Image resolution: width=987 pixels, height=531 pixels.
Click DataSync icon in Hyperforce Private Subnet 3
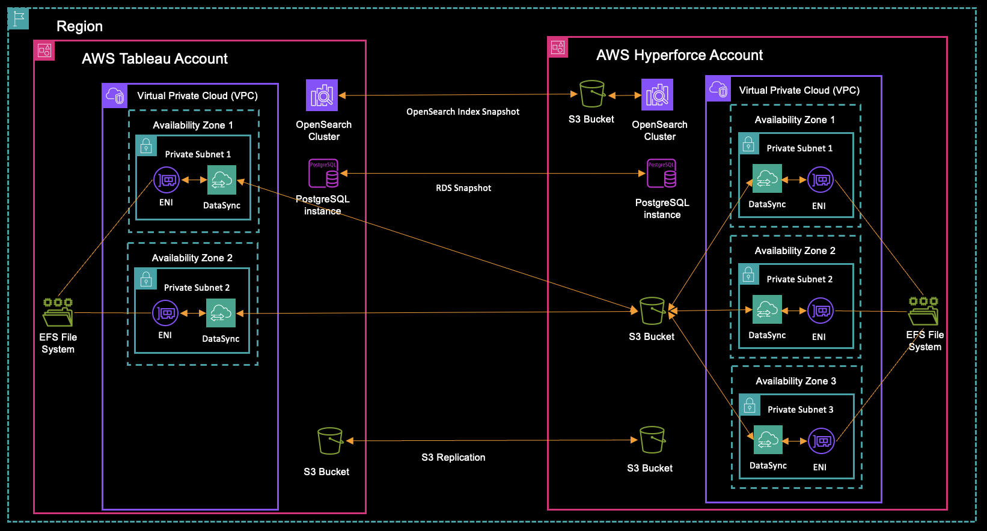point(768,440)
